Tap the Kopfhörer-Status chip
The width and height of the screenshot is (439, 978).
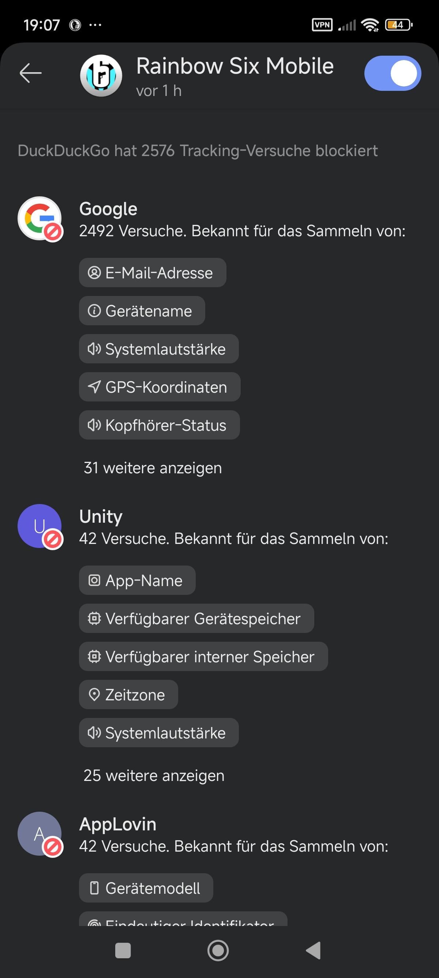point(159,425)
